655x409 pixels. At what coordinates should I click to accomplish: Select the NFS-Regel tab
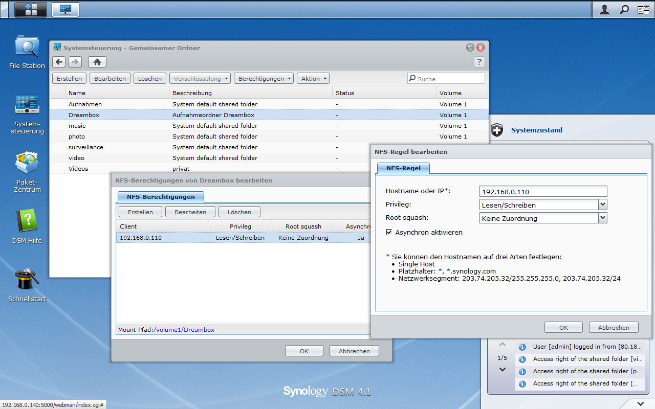[403, 168]
